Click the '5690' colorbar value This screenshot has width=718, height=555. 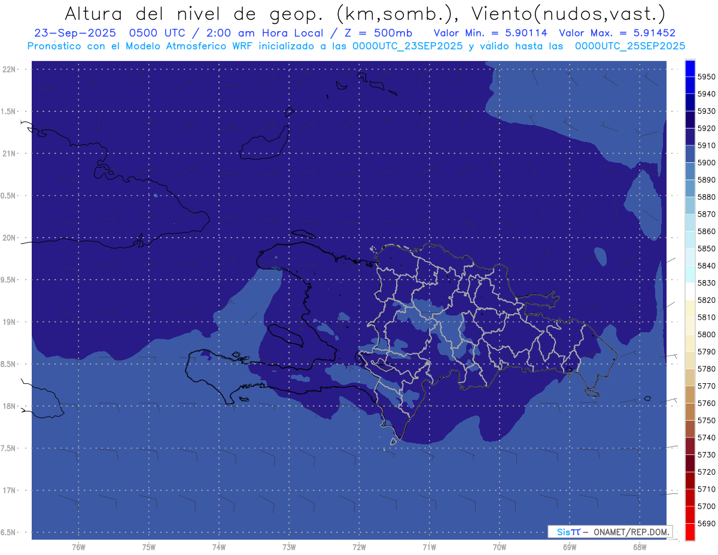click(707, 523)
